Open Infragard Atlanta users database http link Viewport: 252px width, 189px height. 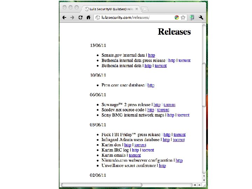pyautogui.click(x=166, y=140)
